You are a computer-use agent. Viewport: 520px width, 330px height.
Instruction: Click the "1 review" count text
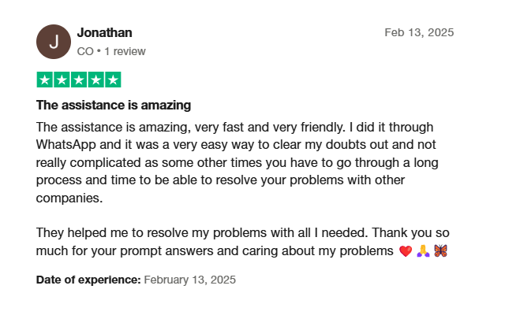coord(125,51)
